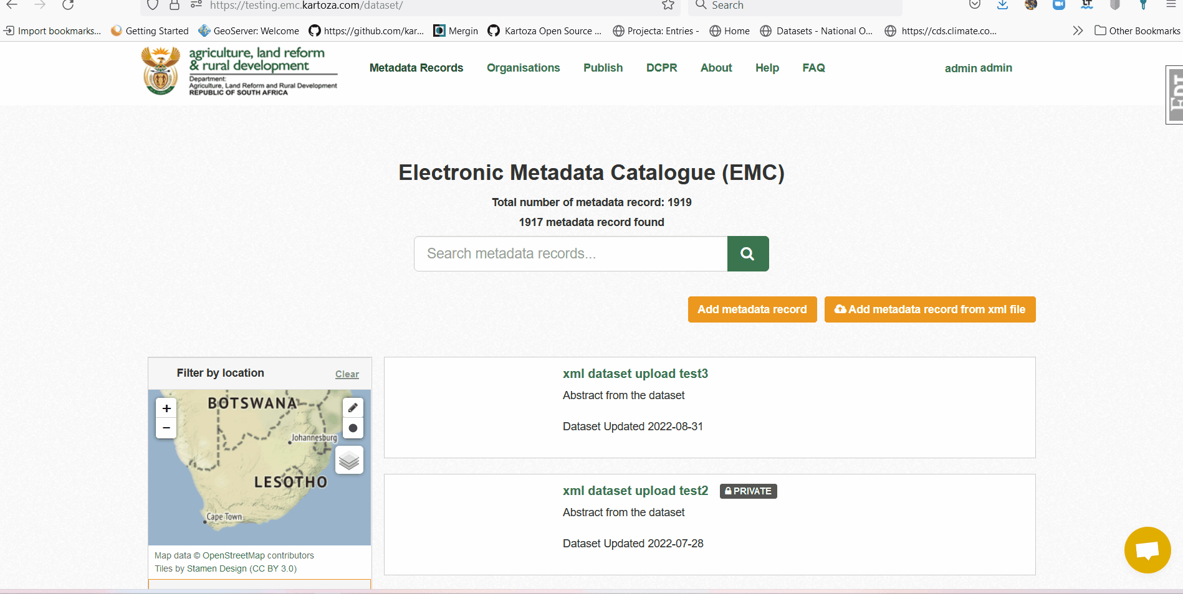Open the map layers switcher
Image resolution: width=1183 pixels, height=594 pixels.
point(349,460)
